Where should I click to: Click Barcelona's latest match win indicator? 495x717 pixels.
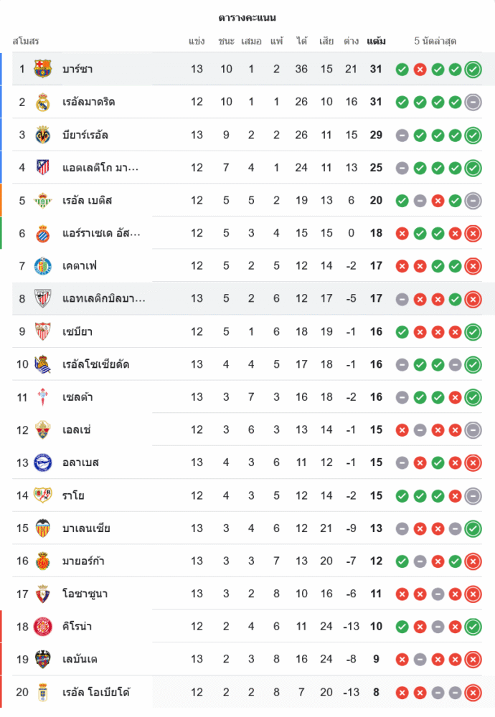click(x=473, y=70)
